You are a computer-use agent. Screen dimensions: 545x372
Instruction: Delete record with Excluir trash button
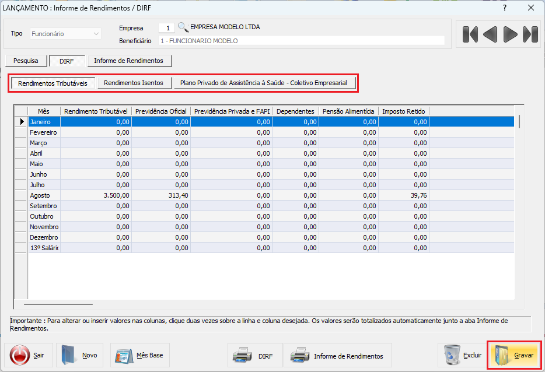(x=463, y=355)
